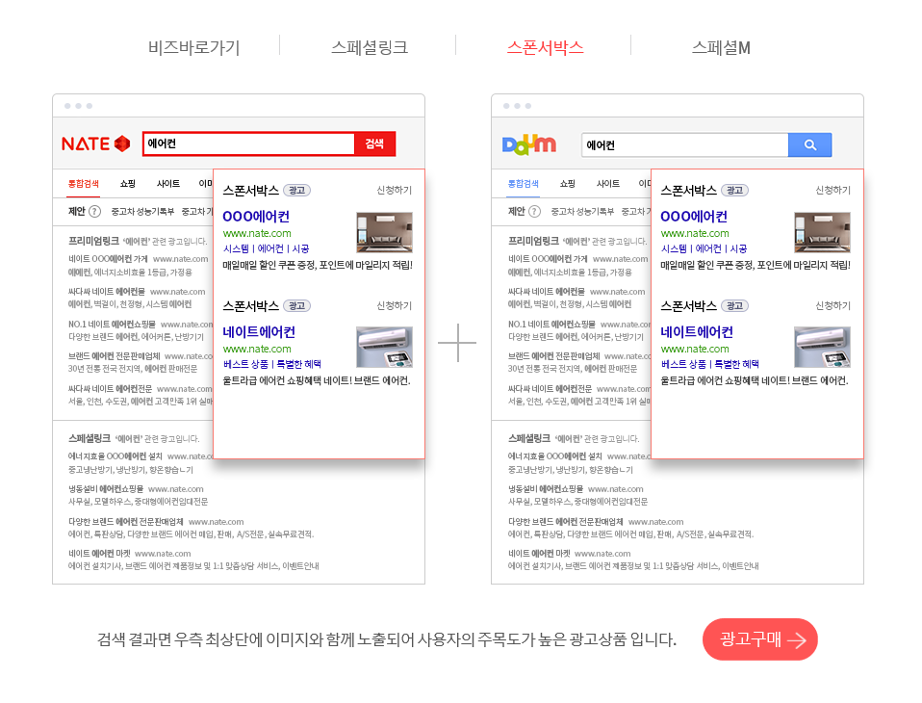The width and height of the screenshot is (922, 703).
Task: Click the living room thumbnail in Daum window
Action: 822,232
